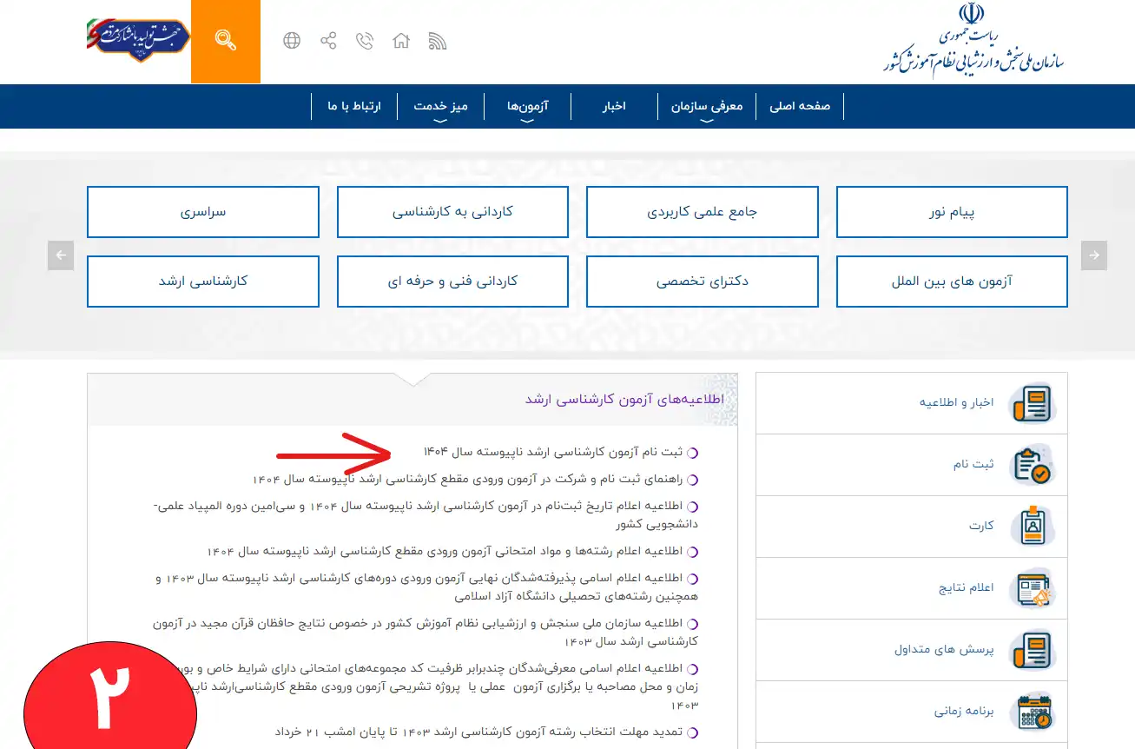The image size is (1135, 749).
Task: Open the اخبار و اطلاعیه sidebar link
Action: point(956,402)
